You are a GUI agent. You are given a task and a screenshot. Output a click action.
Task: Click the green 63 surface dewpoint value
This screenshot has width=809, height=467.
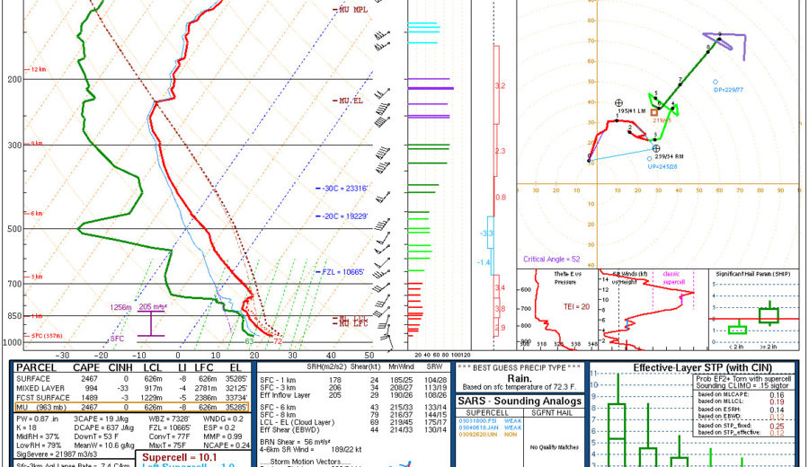coord(249,341)
